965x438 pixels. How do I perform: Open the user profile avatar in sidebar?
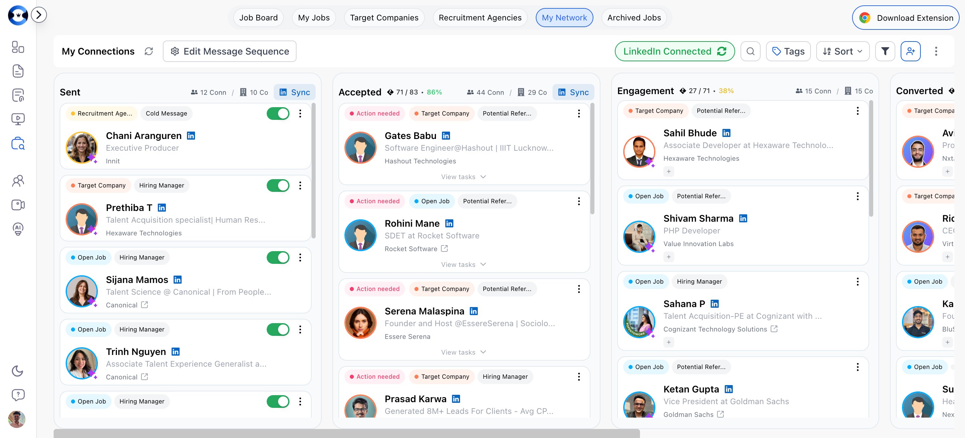(17, 419)
